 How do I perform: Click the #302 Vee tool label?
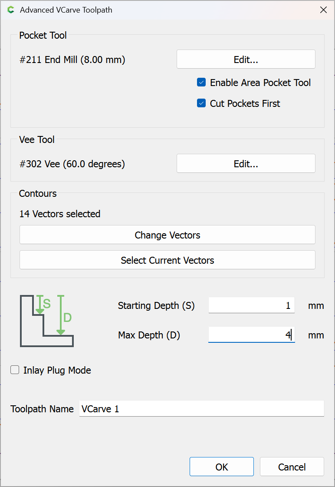click(x=72, y=164)
